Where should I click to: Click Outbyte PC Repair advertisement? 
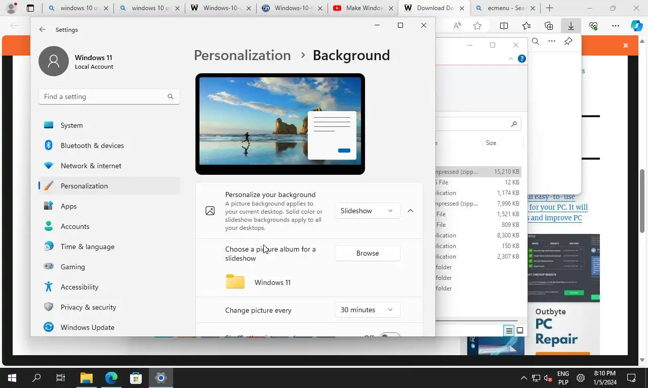[x=563, y=295]
